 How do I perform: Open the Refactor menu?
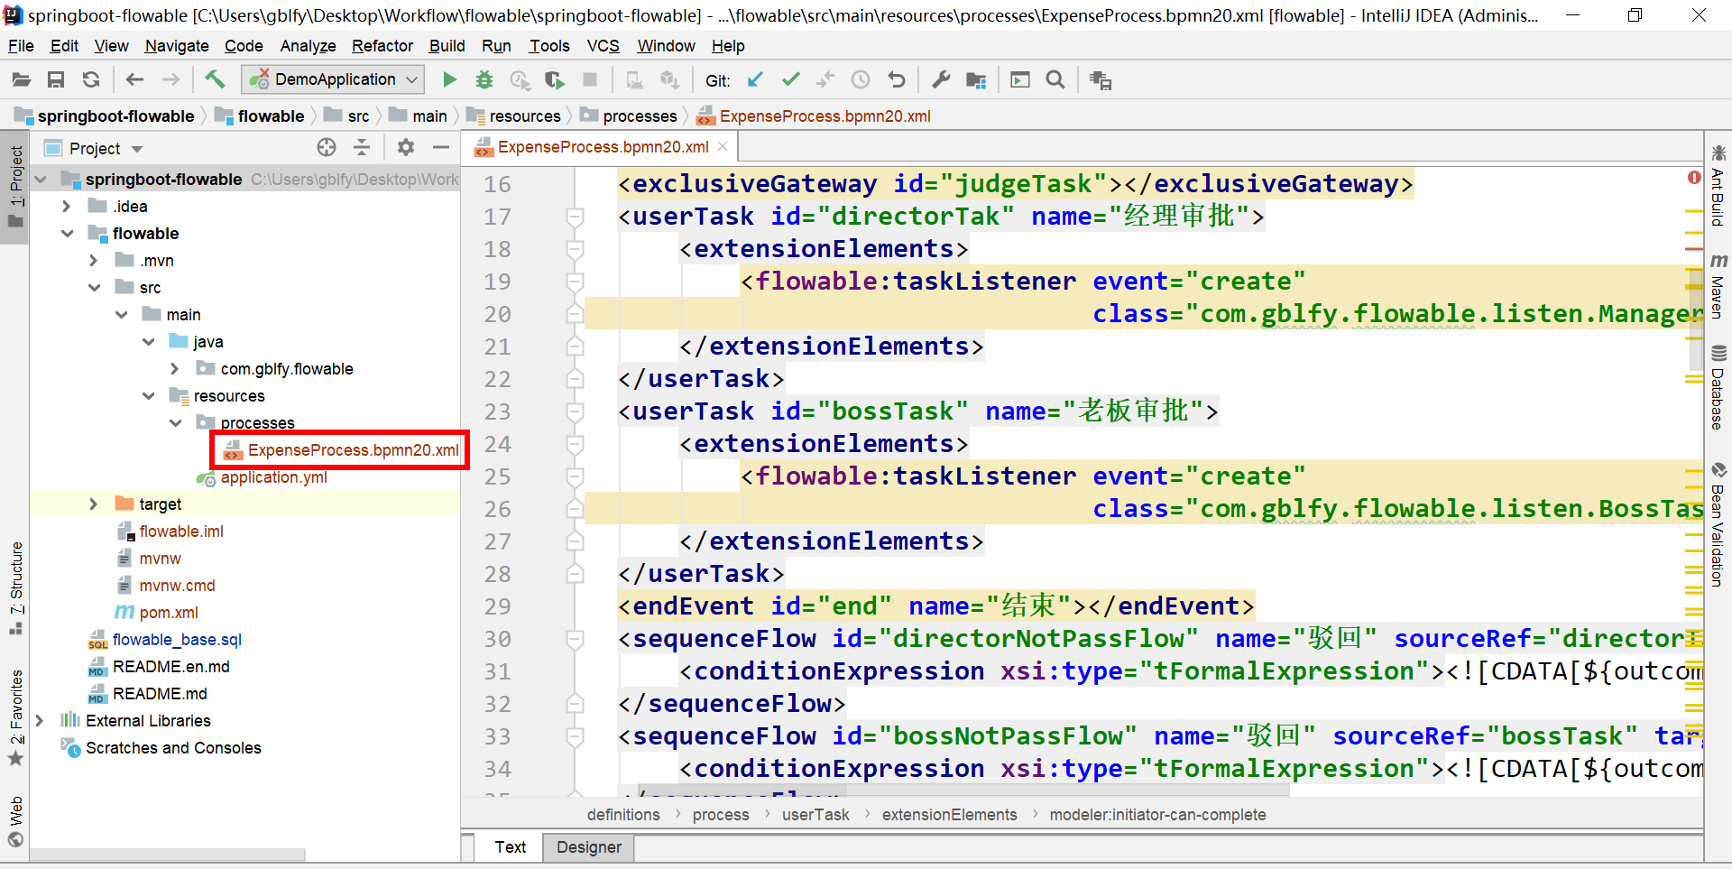click(382, 46)
